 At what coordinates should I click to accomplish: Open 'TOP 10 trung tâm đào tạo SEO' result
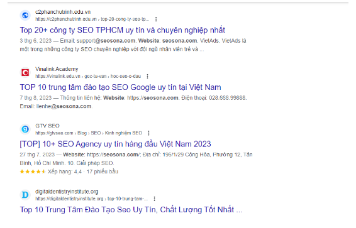(120, 87)
